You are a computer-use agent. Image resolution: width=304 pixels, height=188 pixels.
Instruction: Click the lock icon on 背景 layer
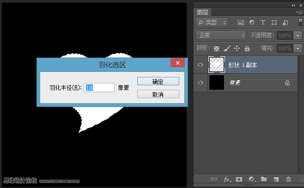point(287,82)
